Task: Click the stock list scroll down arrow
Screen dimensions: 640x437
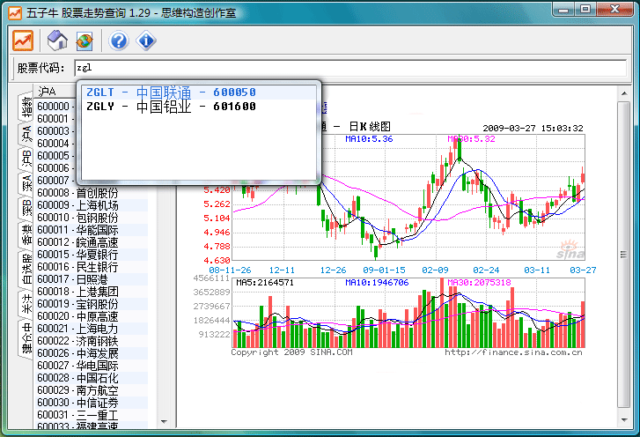Action: pos(164,421)
